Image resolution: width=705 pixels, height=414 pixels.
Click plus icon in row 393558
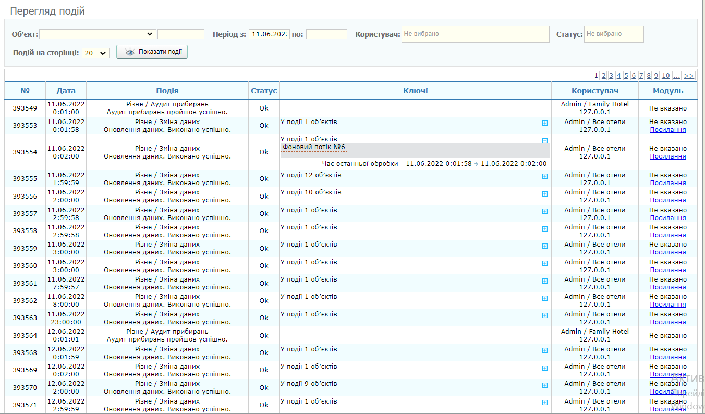click(x=545, y=229)
